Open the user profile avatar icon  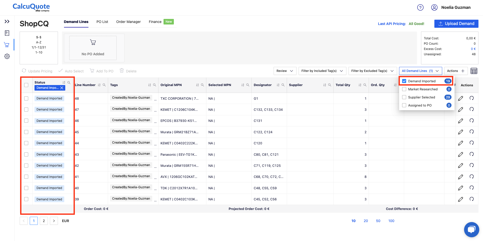point(434,8)
